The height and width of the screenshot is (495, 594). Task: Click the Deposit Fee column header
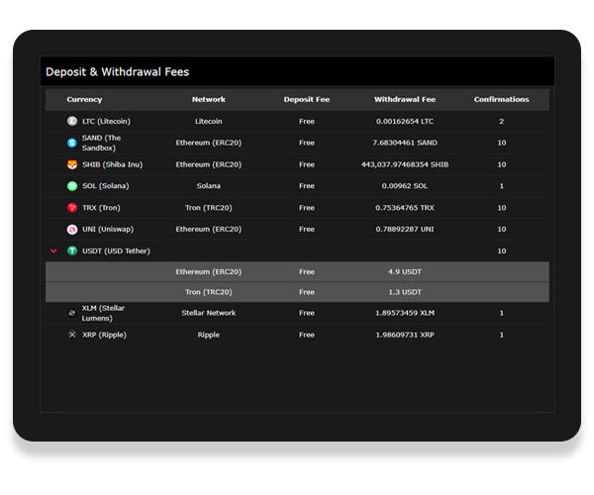pos(307,99)
